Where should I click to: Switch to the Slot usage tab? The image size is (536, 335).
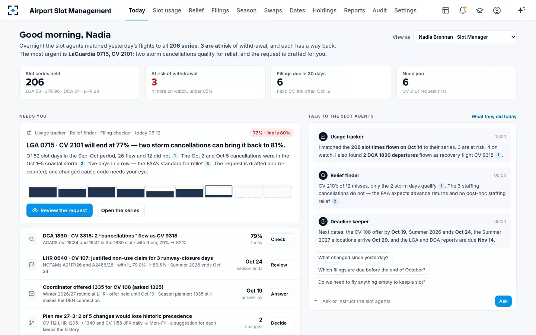coord(167,10)
